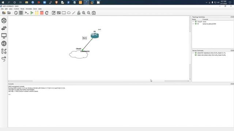Expand R1 in Topology Summary
This screenshot has width=234, height=131.
(193, 24)
